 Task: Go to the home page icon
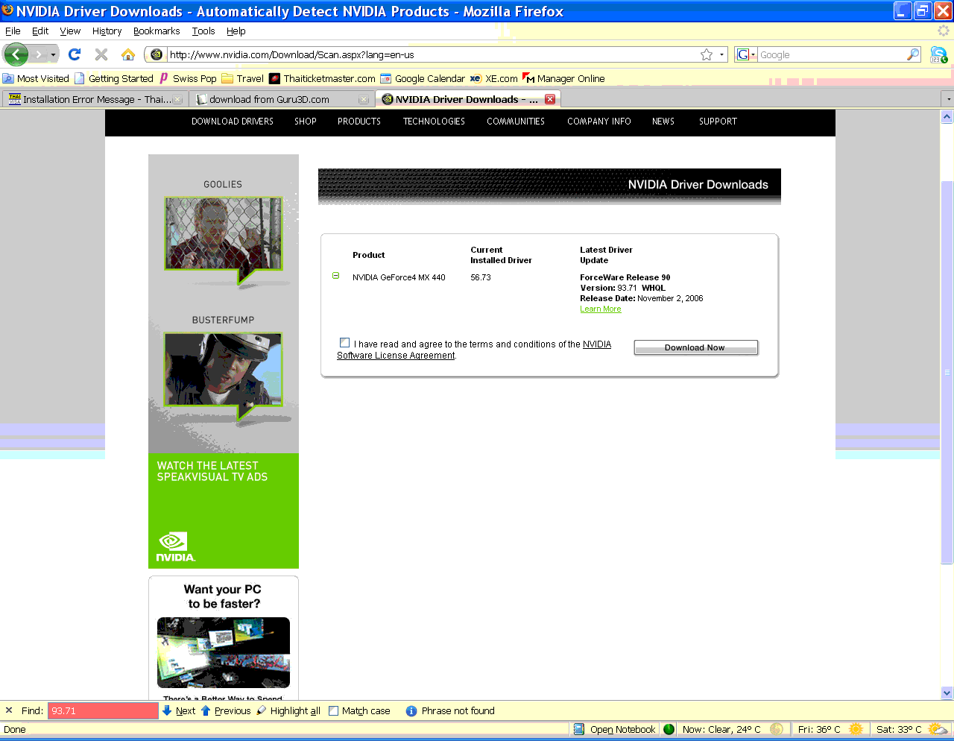(128, 54)
